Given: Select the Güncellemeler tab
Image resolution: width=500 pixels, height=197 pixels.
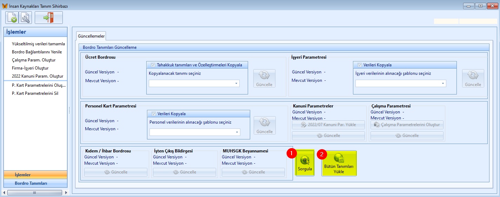Looking at the screenshot, I should [x=91, y=36].
